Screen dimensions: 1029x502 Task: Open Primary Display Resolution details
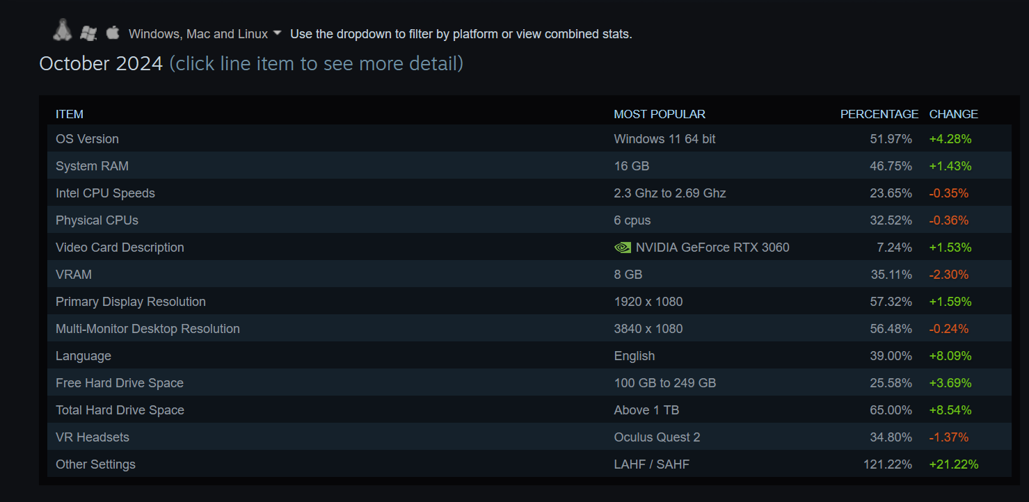point(529,301)
